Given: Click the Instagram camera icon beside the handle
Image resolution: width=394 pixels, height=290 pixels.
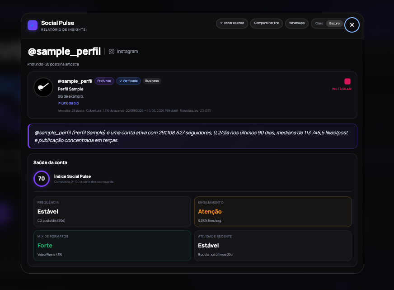Looking at the screenshot, I should point(112,52).
